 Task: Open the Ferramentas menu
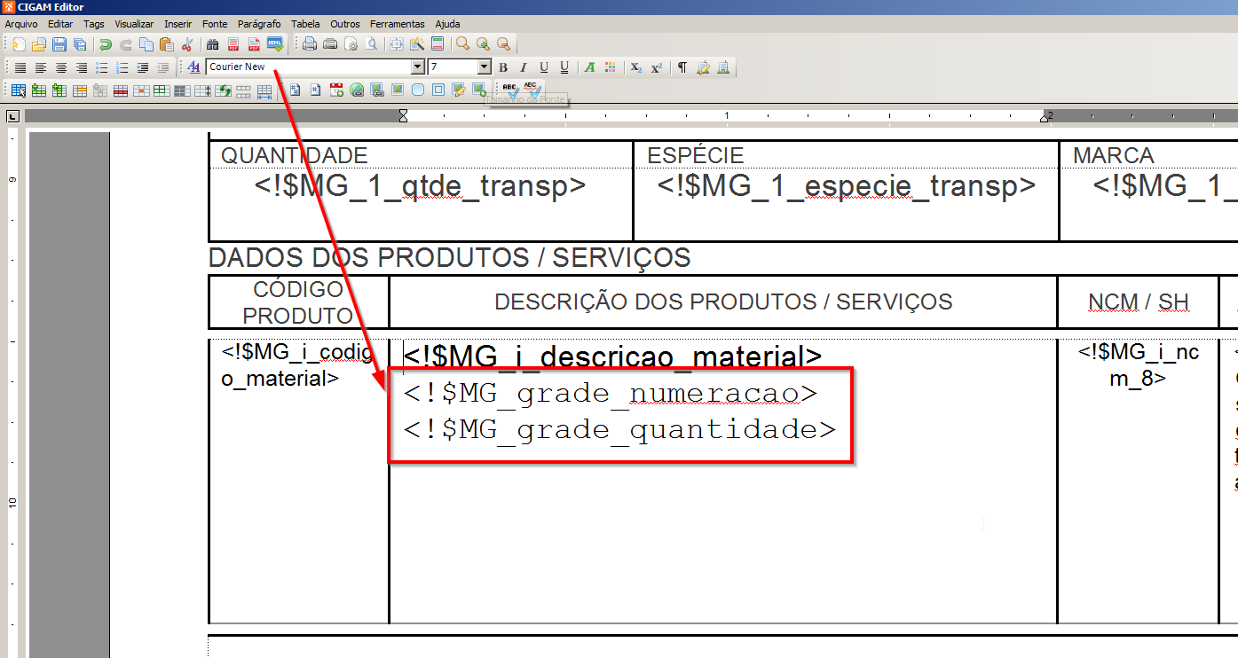[x=397, y=24]
